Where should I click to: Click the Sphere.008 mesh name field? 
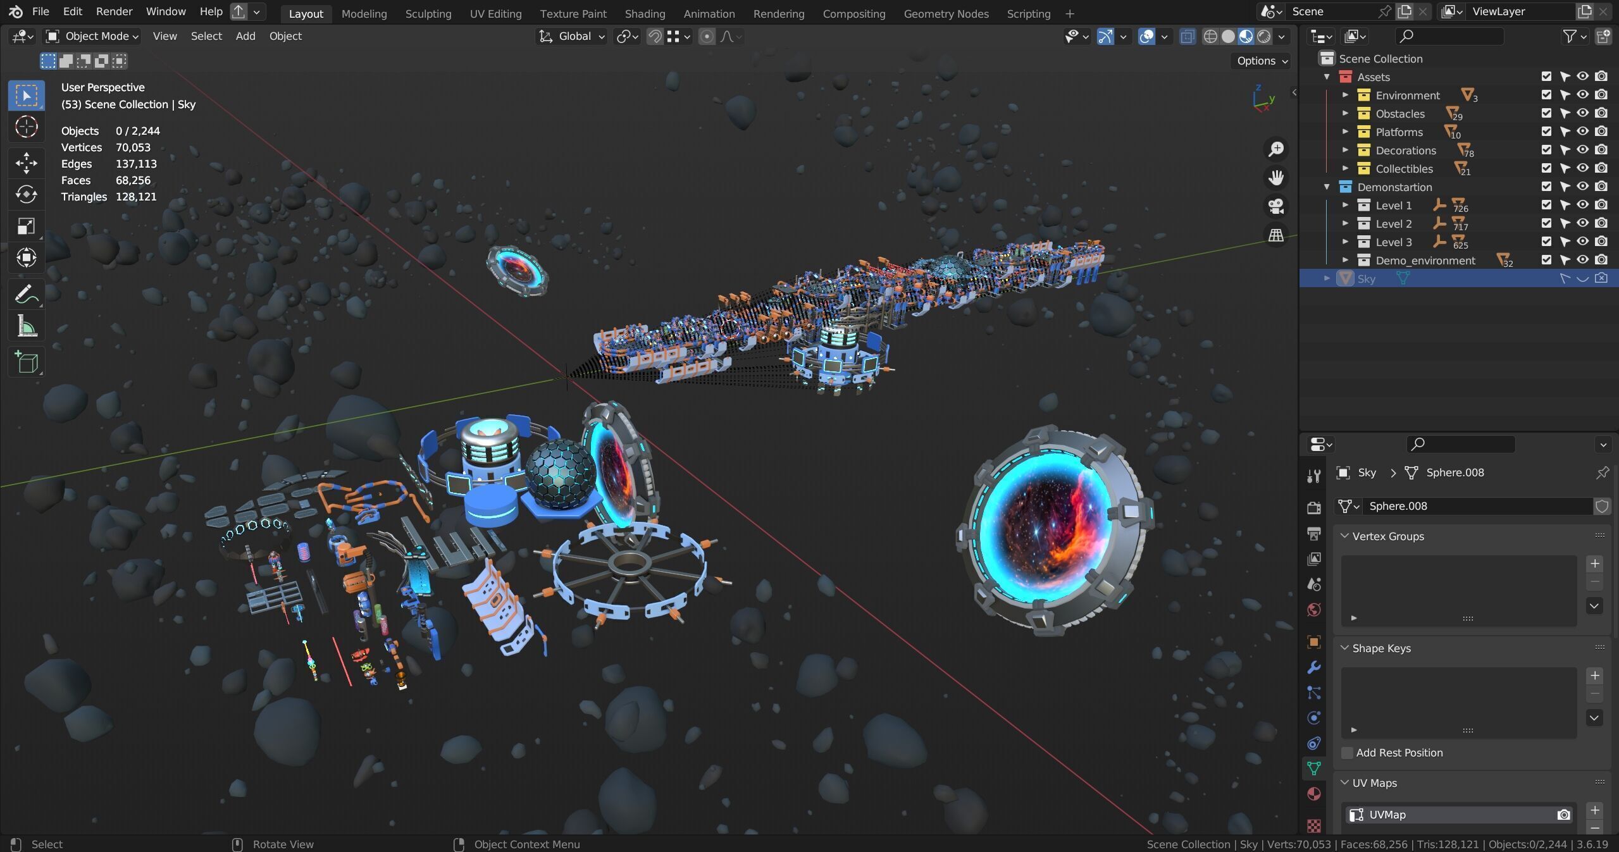(x=1476, y=506)
